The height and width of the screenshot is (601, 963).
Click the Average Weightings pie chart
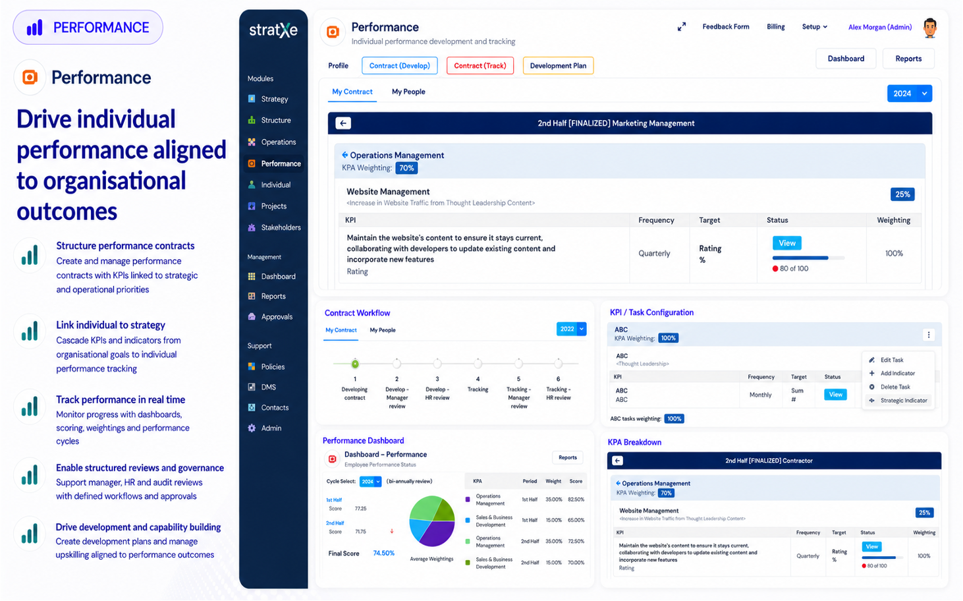(x=432, y=521)
